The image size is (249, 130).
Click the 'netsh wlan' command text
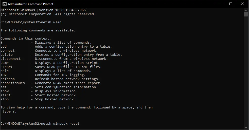coord(51,22)
